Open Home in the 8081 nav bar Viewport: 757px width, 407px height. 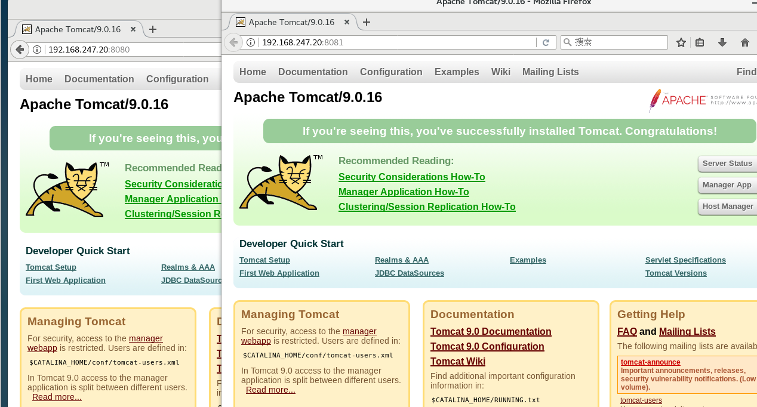point(253,72)
